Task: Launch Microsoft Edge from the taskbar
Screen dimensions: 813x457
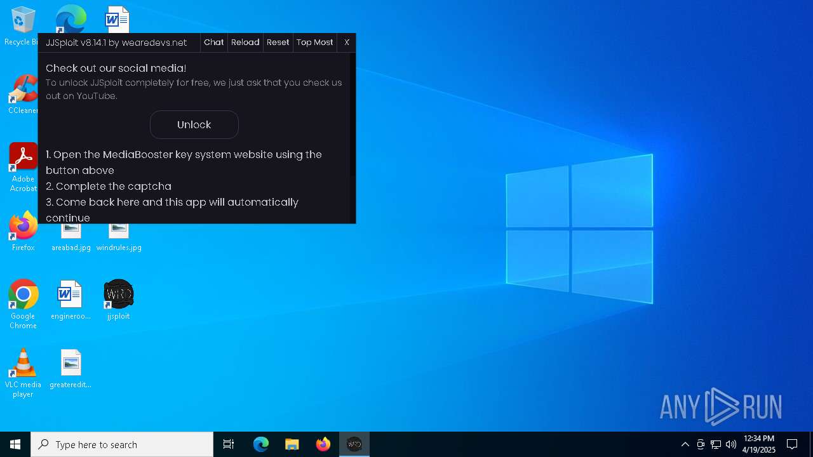Action: 261,444
